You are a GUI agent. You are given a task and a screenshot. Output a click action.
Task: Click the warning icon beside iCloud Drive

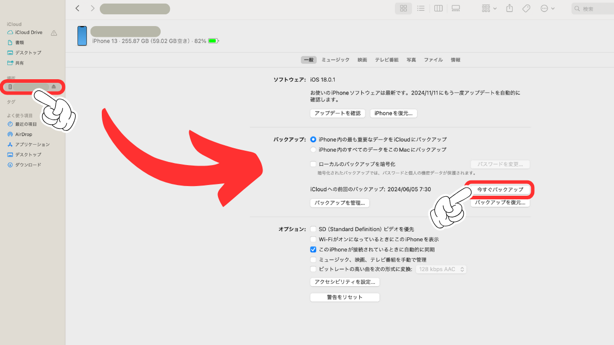coord(54,33)
